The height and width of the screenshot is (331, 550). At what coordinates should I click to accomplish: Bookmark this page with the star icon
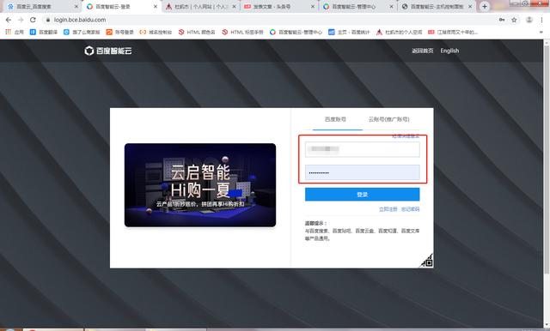514,20
